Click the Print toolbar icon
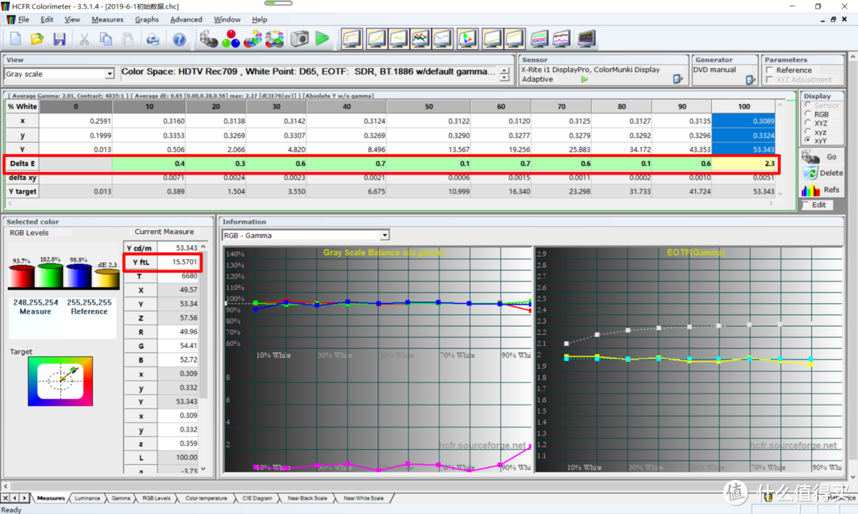This screenshot has height=514, width=858. [x=153, y=39]
